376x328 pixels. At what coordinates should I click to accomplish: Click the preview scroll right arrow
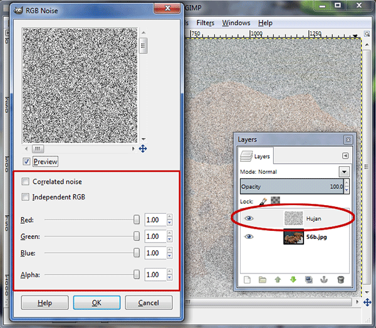coord(133,149)
